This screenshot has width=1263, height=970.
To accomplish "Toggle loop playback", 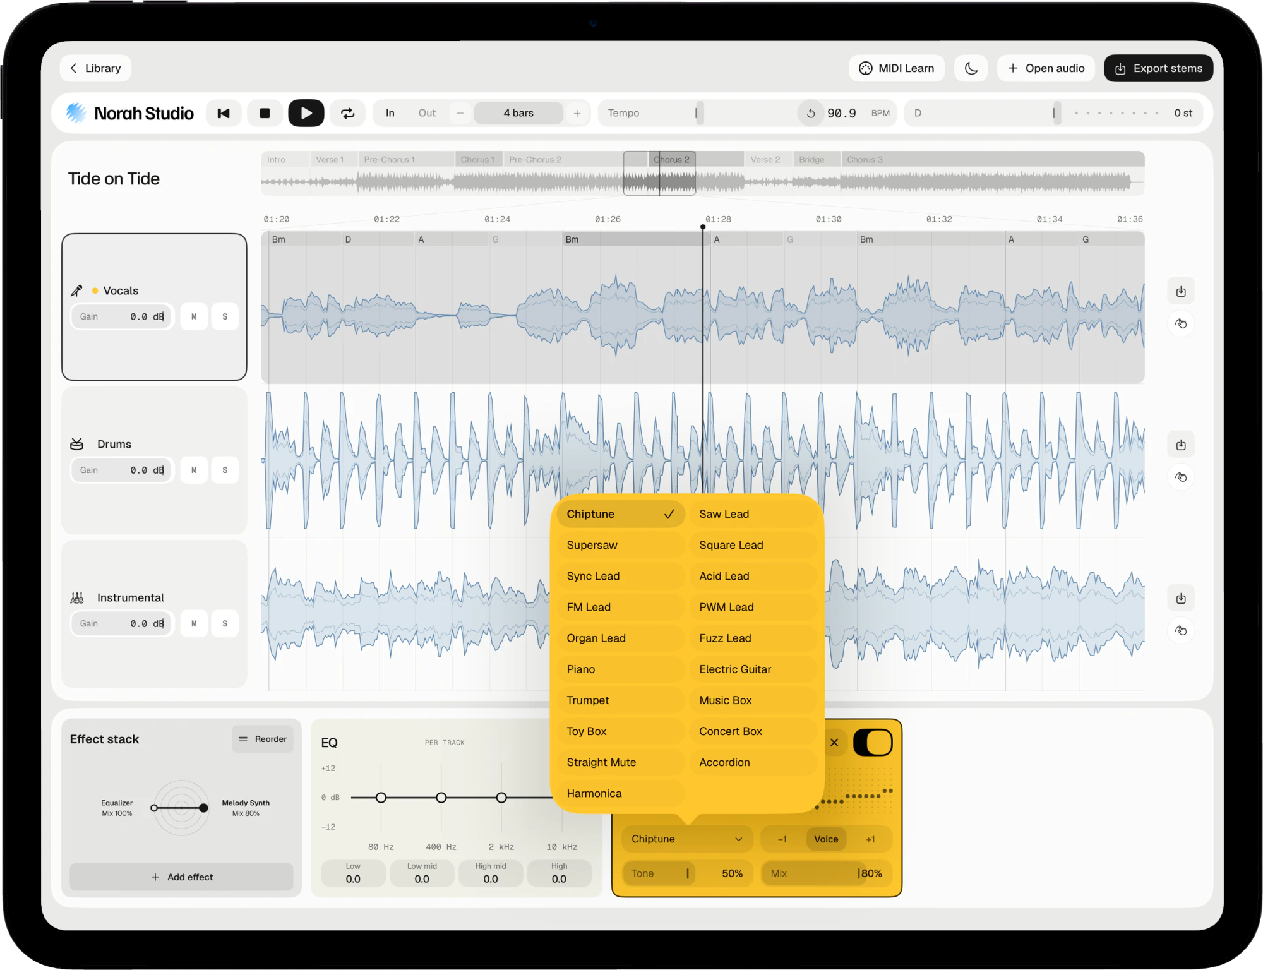I will (348, 113).
